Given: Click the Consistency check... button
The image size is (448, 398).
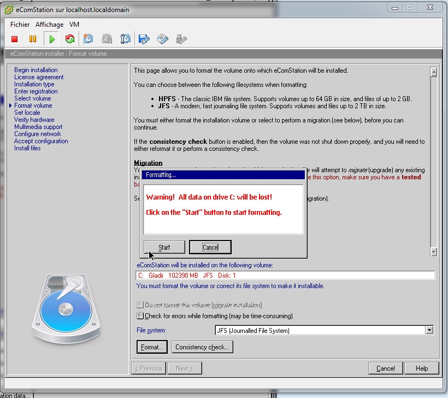Looking at the screenshot, I should tap(202, 347).
